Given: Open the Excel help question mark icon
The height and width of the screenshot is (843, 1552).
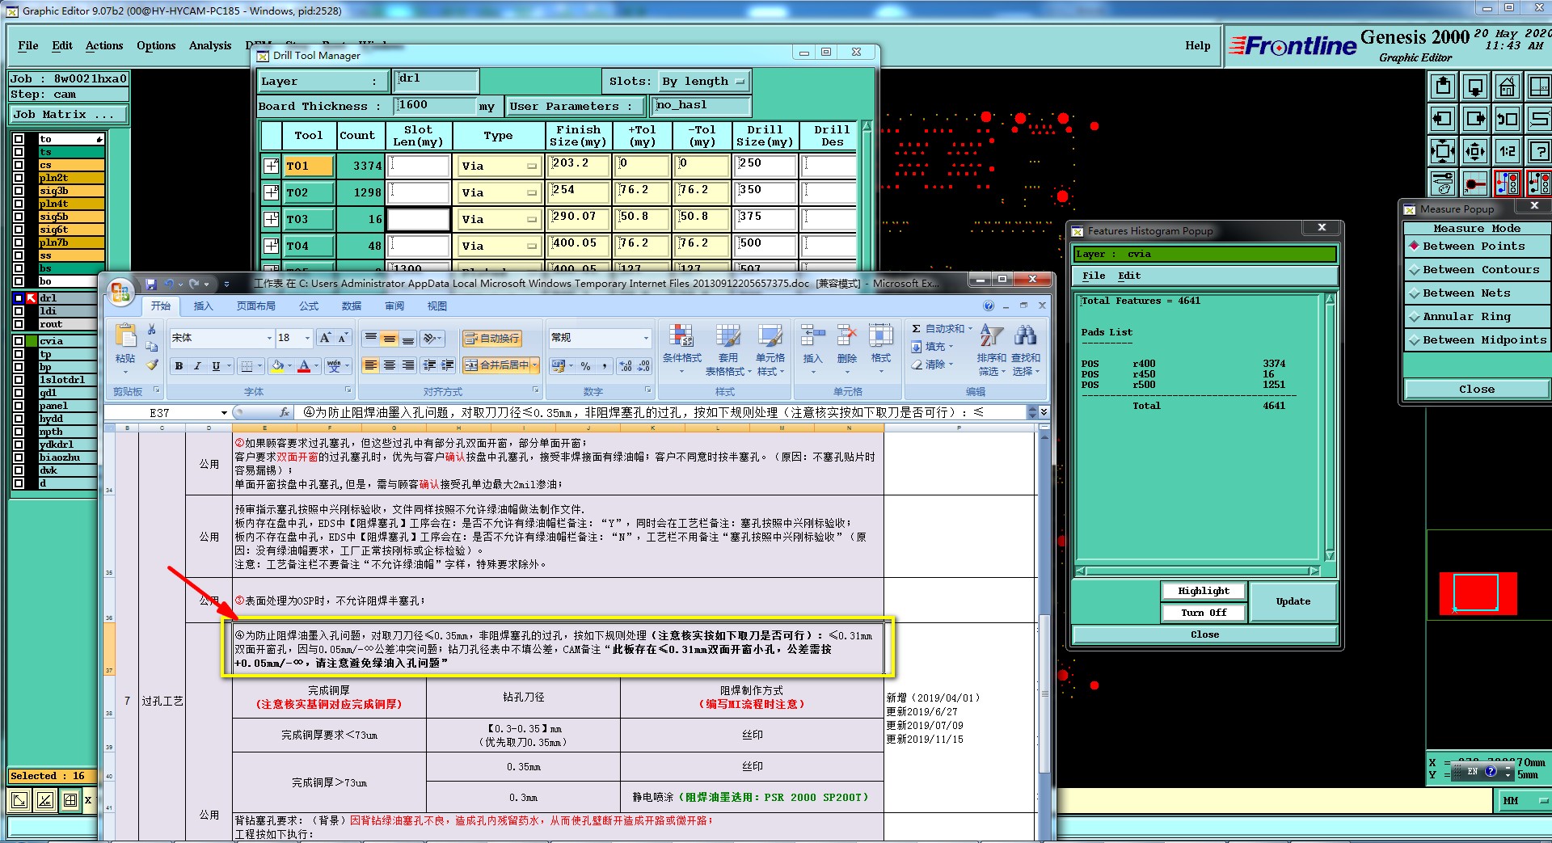Looking at the screenshot, I should click(988, 306).
